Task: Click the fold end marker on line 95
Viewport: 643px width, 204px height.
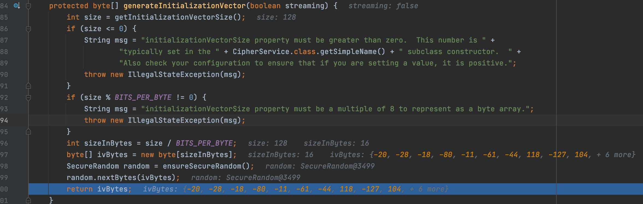Action: (28, 132)
